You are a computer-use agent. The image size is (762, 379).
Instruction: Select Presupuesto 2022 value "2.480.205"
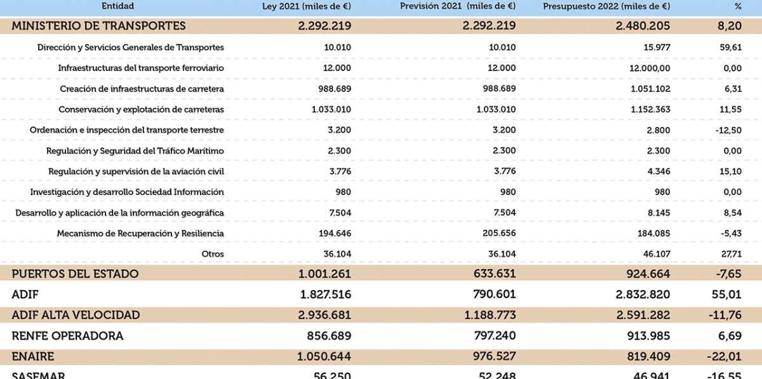(643, 26)
